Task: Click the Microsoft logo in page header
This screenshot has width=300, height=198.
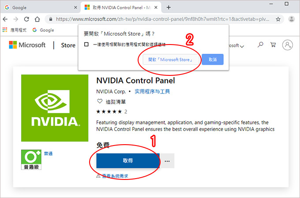Action: 27,45
